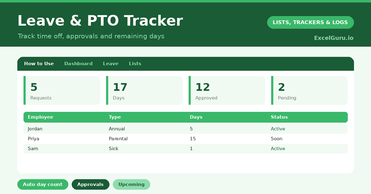371x194 pixels.
Task: Click the Auto day count pill
Action: click(x=43, y=184)
